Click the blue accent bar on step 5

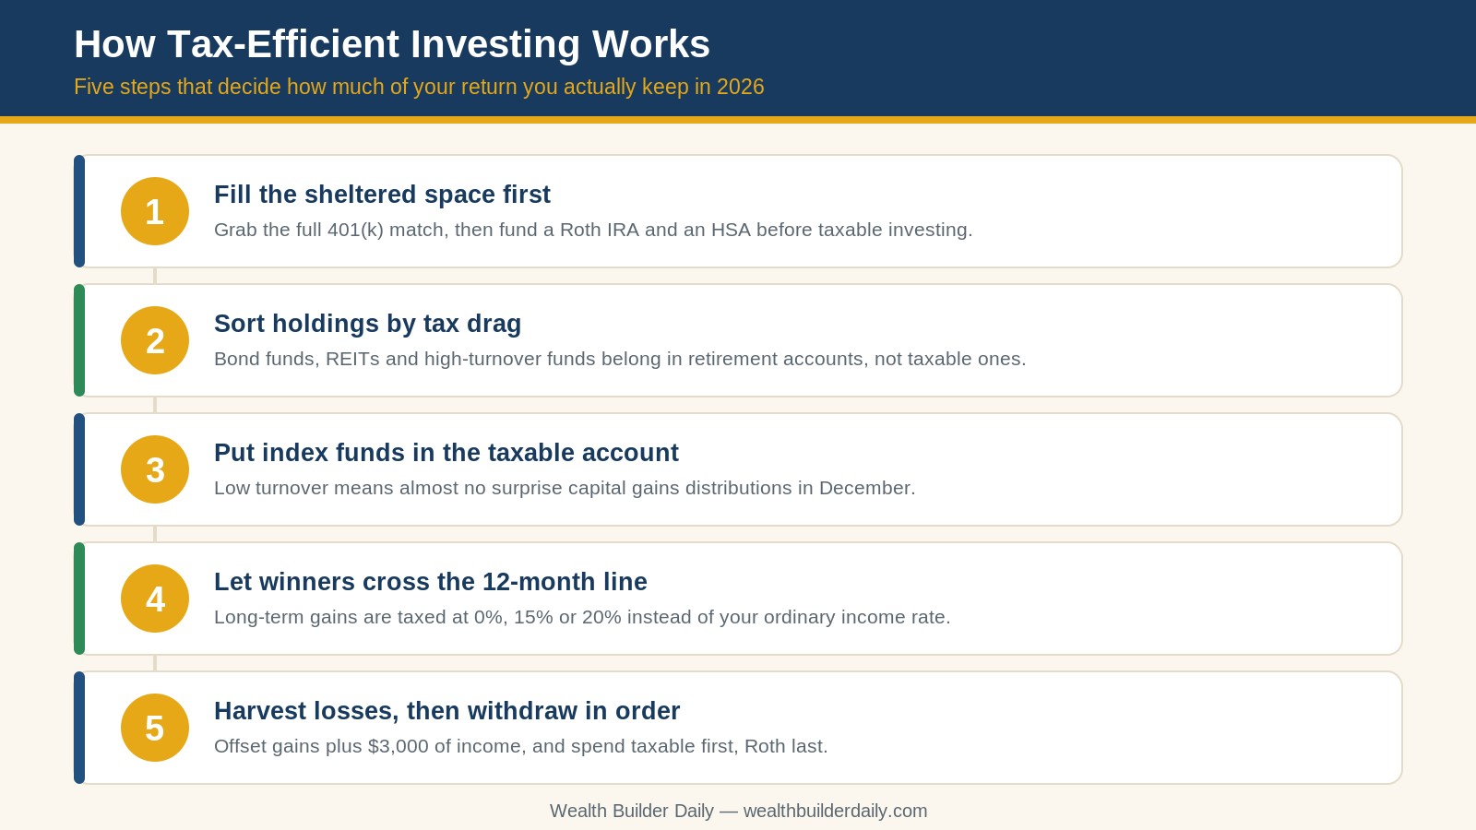tap(79, 728)
